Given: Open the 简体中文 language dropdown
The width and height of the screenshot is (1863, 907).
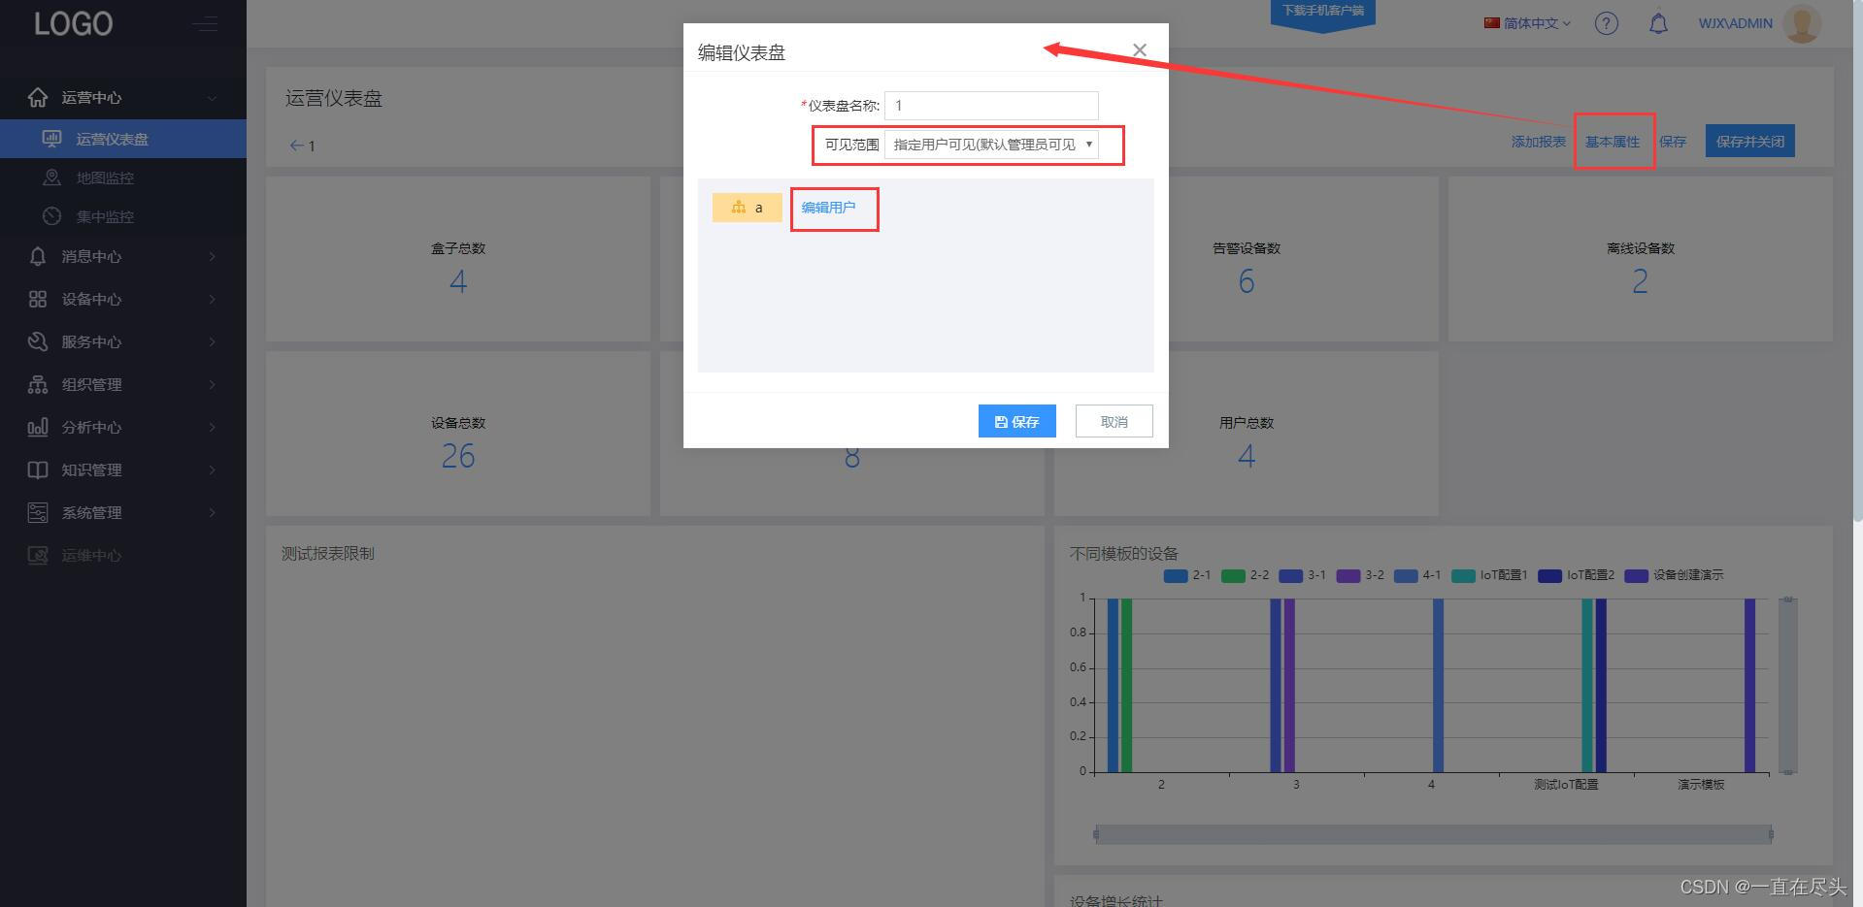Looking at the screenshot, I should pyautogui.click(x=1527, y=23).
